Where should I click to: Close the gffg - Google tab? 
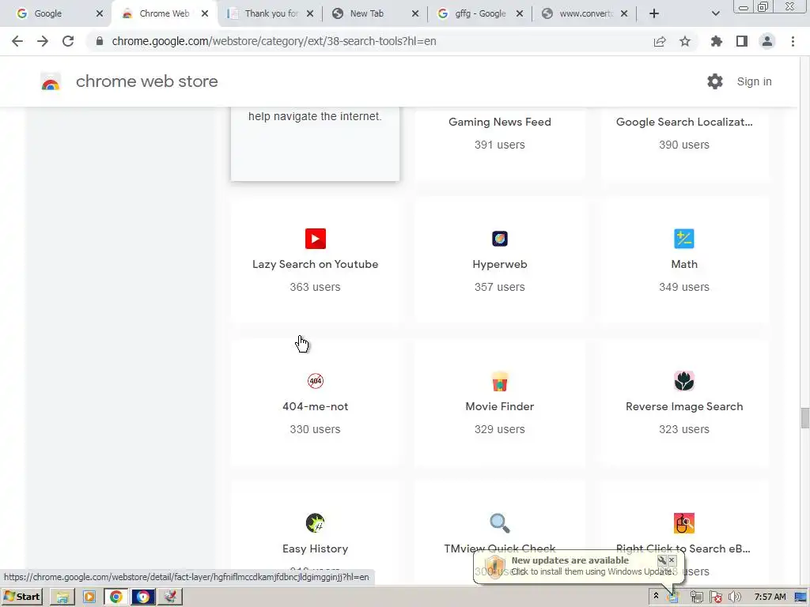pos(520,13)
